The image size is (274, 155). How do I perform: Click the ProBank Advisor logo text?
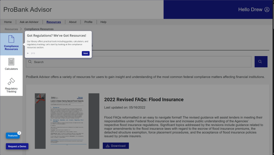28,9
